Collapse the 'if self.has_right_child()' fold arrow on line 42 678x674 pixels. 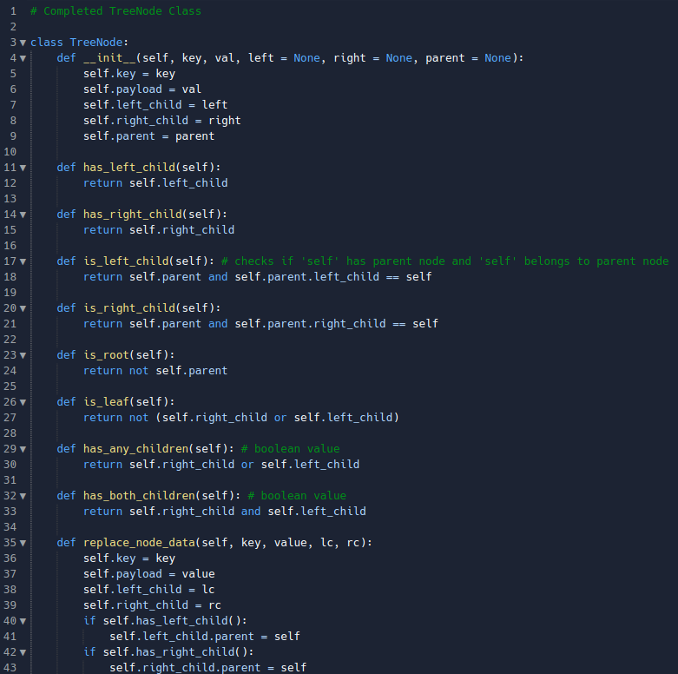[23, 652]
